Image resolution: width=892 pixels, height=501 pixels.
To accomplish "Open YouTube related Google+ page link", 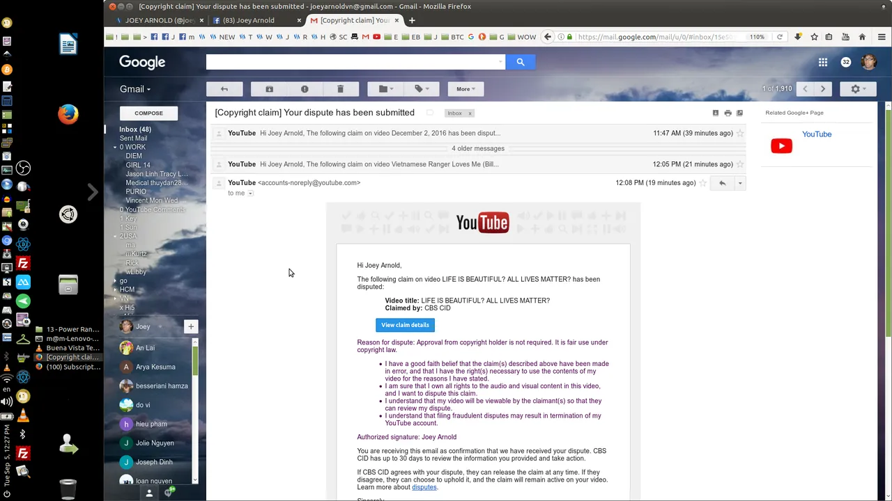I will pyautogui.click(x=817, y=134).
